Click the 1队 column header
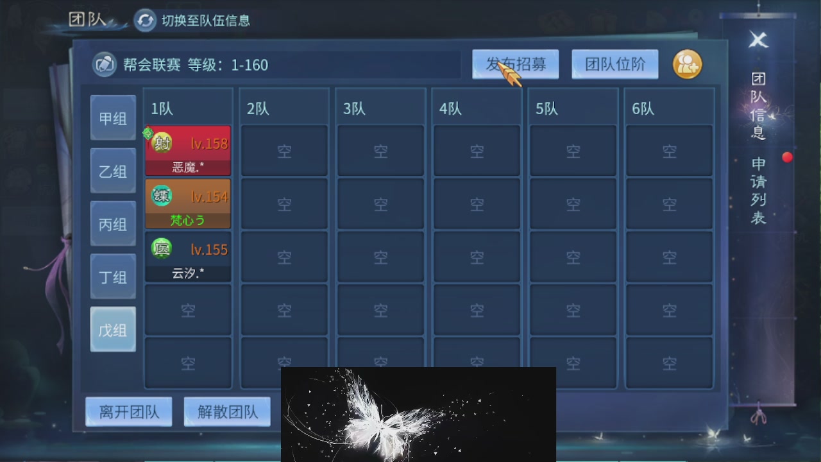The width and height of the screenshot is (821, 462). pyautogui.click(x=162, y=109)
